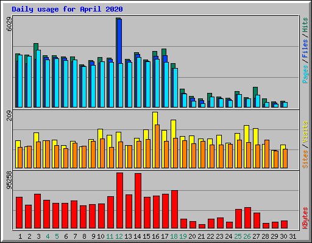312x243 pixels.
Task: Click day label 30 on the x-axis
Action: click(x=283, y=236)
